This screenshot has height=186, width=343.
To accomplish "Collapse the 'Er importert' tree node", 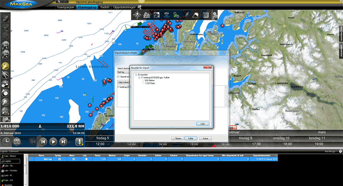I will click(x=136, y=75).
